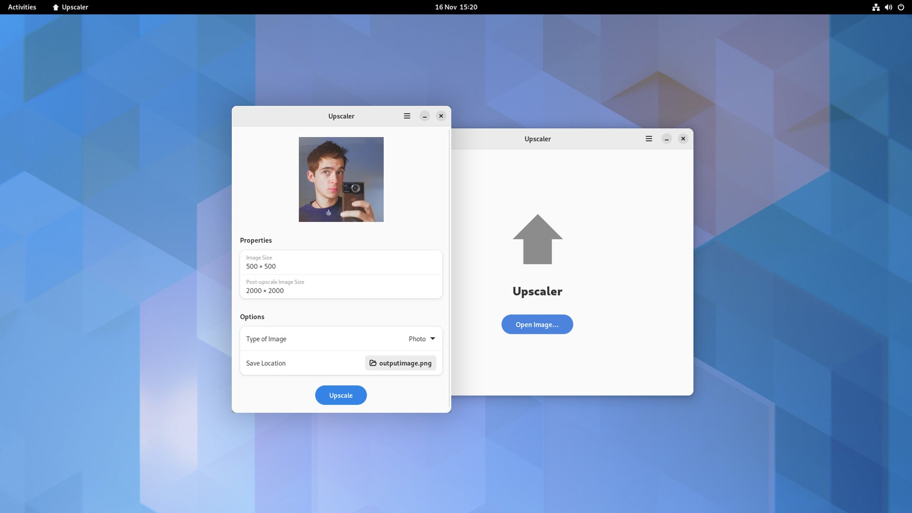This screenshot has height=513, width=912.
Task: Open the Activities overview
Action: [22, 7]
